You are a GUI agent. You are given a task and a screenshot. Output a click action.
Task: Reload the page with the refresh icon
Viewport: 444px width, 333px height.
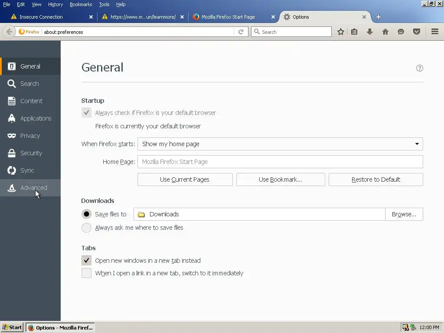click(x=241, y=32)
